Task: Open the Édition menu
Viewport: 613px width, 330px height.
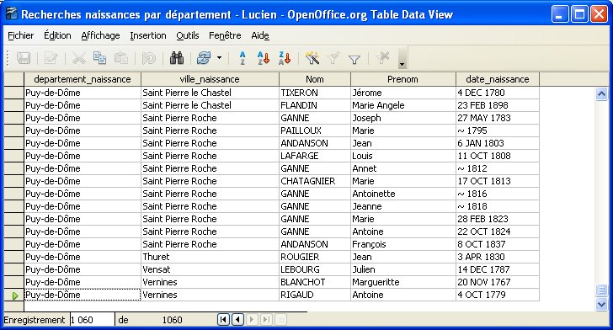Action: tap(57, 35)
